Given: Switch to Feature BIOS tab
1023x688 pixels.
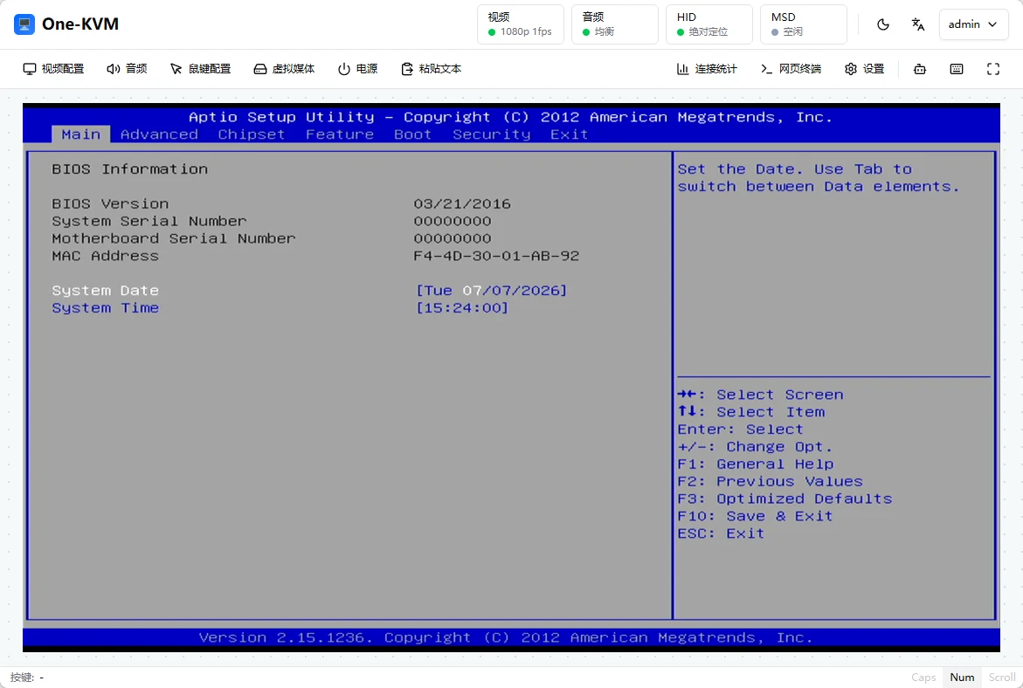Looking at the screenshot, I should coord(340,134).
